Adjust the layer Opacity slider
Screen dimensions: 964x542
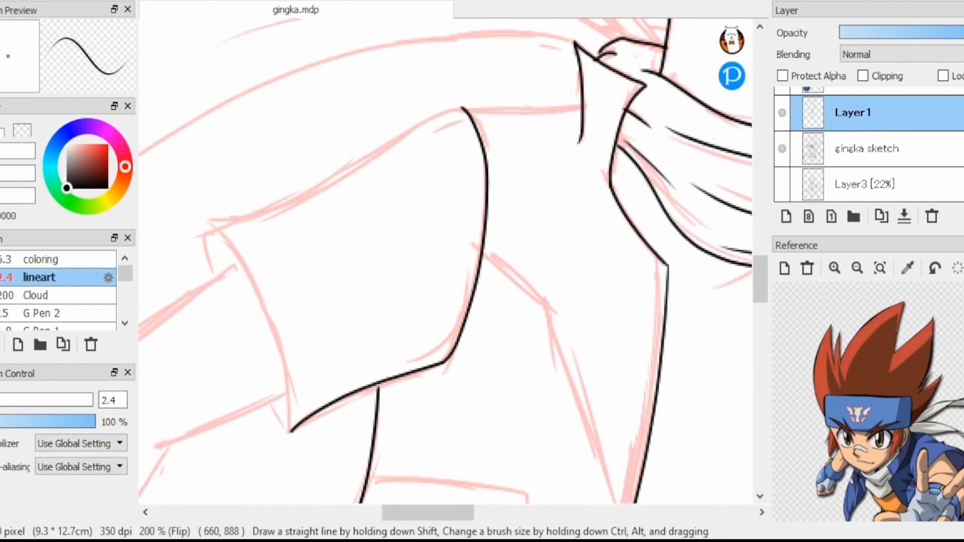pos(901,33)
